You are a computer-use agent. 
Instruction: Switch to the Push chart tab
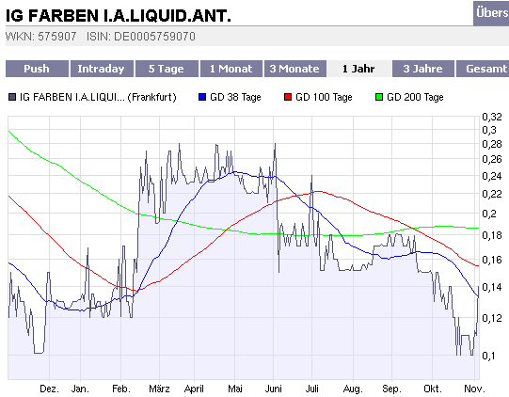pyautogui.click(x=37, y=69)
